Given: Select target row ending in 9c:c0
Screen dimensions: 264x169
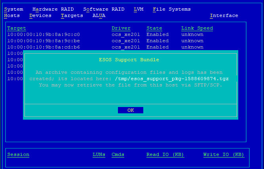Looking at the screenshot, I should [44, 34].
